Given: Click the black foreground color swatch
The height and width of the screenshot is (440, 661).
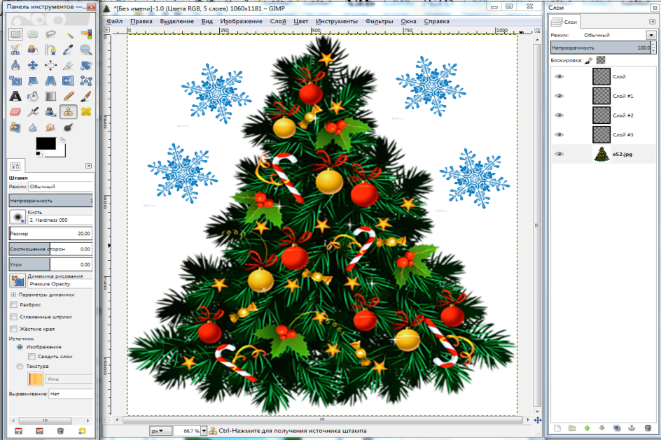Looking at the screenshot, I should (x=46, y=144).
